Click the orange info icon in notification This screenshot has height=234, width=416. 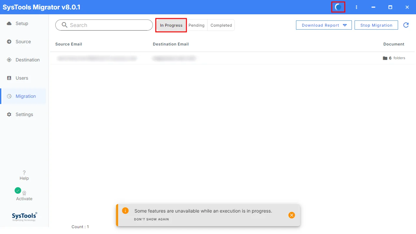tap(125, 211)
